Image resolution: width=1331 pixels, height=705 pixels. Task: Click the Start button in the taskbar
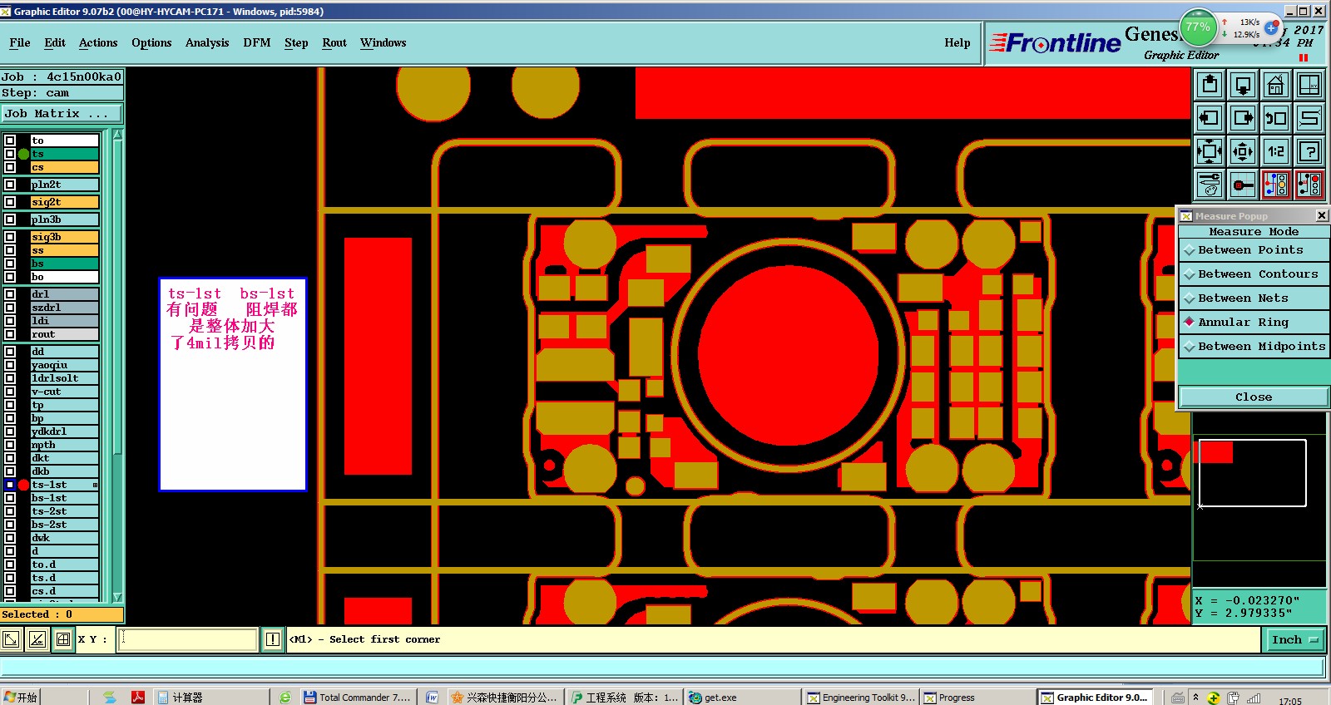pos(20,698)
